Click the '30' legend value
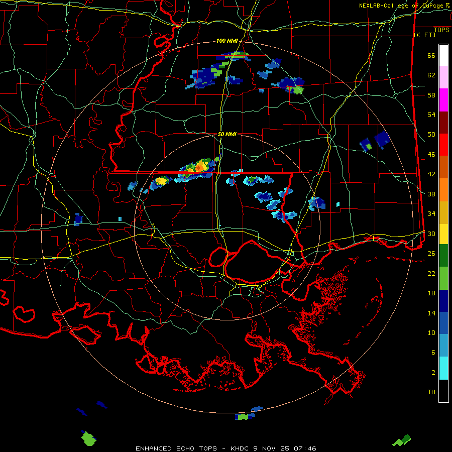This screenshot has height=452, width=452. point(431,234)
